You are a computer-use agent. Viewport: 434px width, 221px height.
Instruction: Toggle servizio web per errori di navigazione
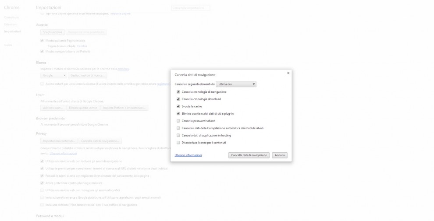[x=42, y=161]
